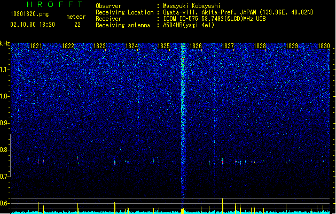Click the ICOM IC-575 receiver value

click(x=214, y=19)
